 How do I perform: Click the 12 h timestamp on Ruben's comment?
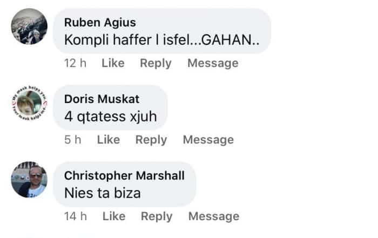point(76,63)
